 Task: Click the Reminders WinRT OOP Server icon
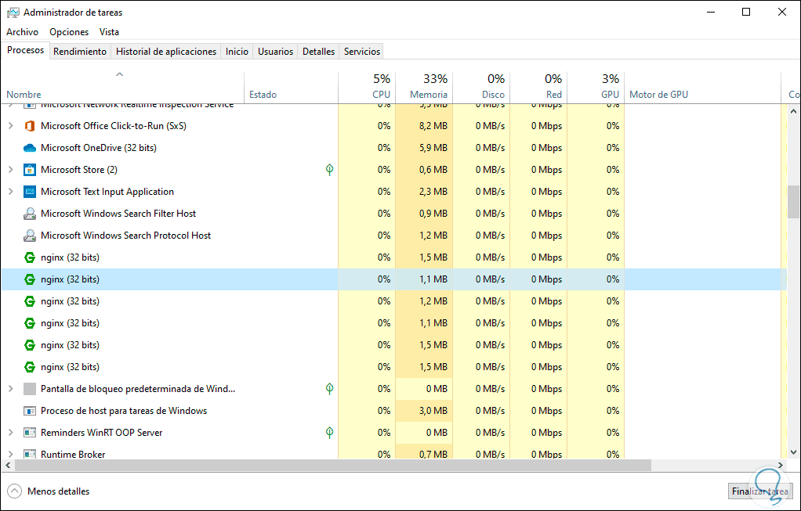pos(30,433)
